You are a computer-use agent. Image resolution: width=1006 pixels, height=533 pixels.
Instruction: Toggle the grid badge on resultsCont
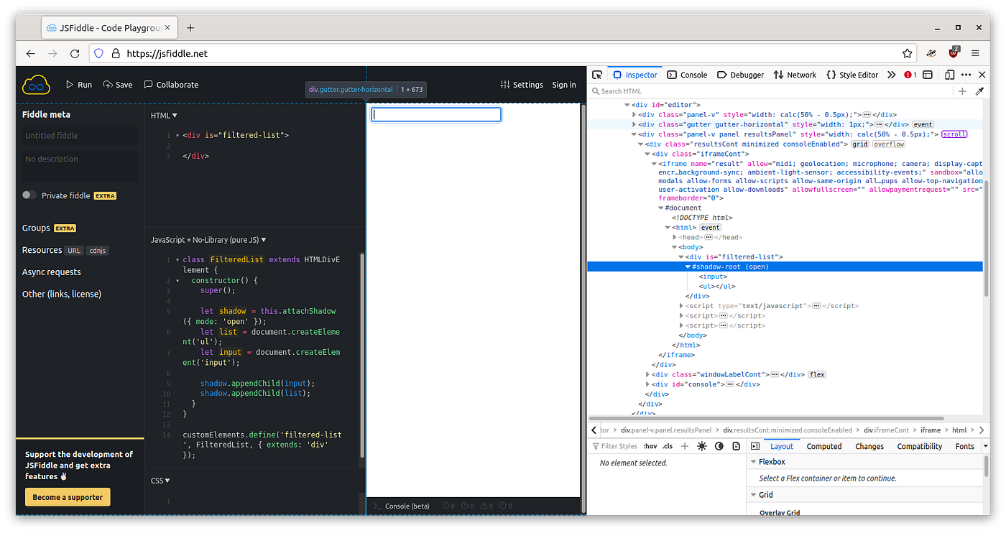pyautogui.click(x=860, y=144)
